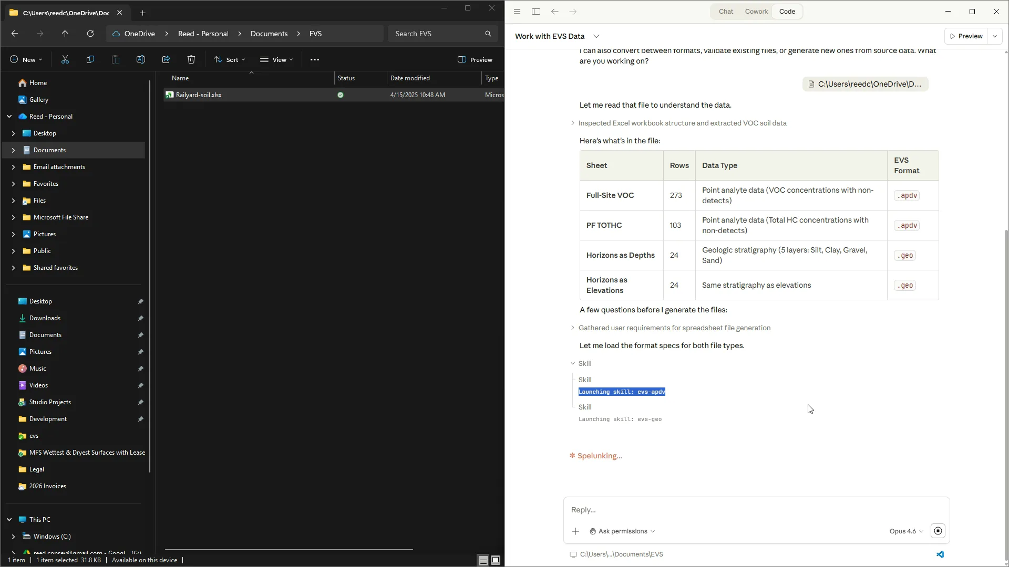Click the Reply input field
The image size is (1009, 567).
coord(756,510)
